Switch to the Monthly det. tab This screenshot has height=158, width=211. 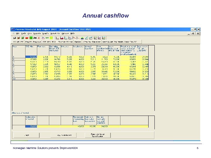(108, 42)
